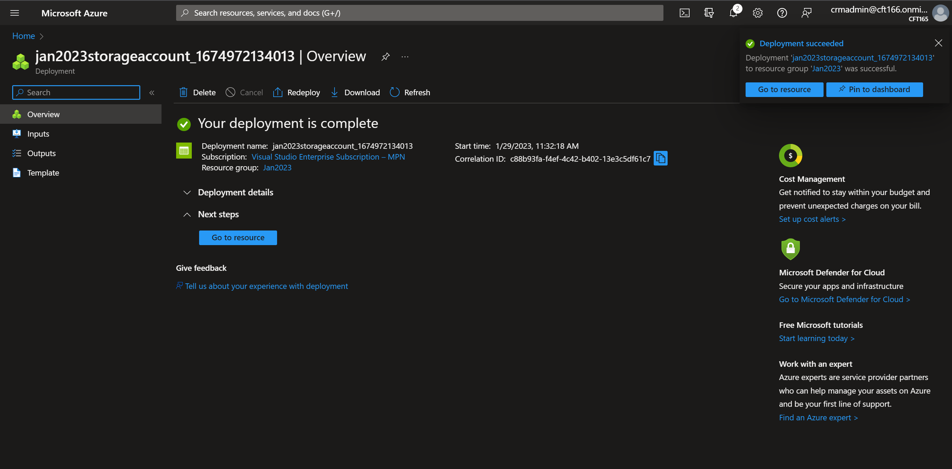Open the Outputs blade
952x469 pixels.
(41, 153)
